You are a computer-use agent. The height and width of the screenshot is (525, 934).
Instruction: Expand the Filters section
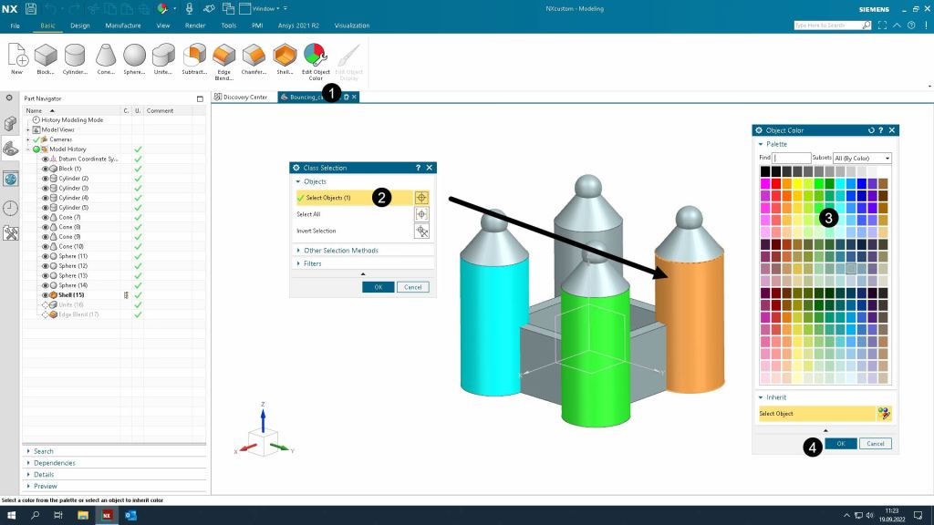click(x=313, y=263)
